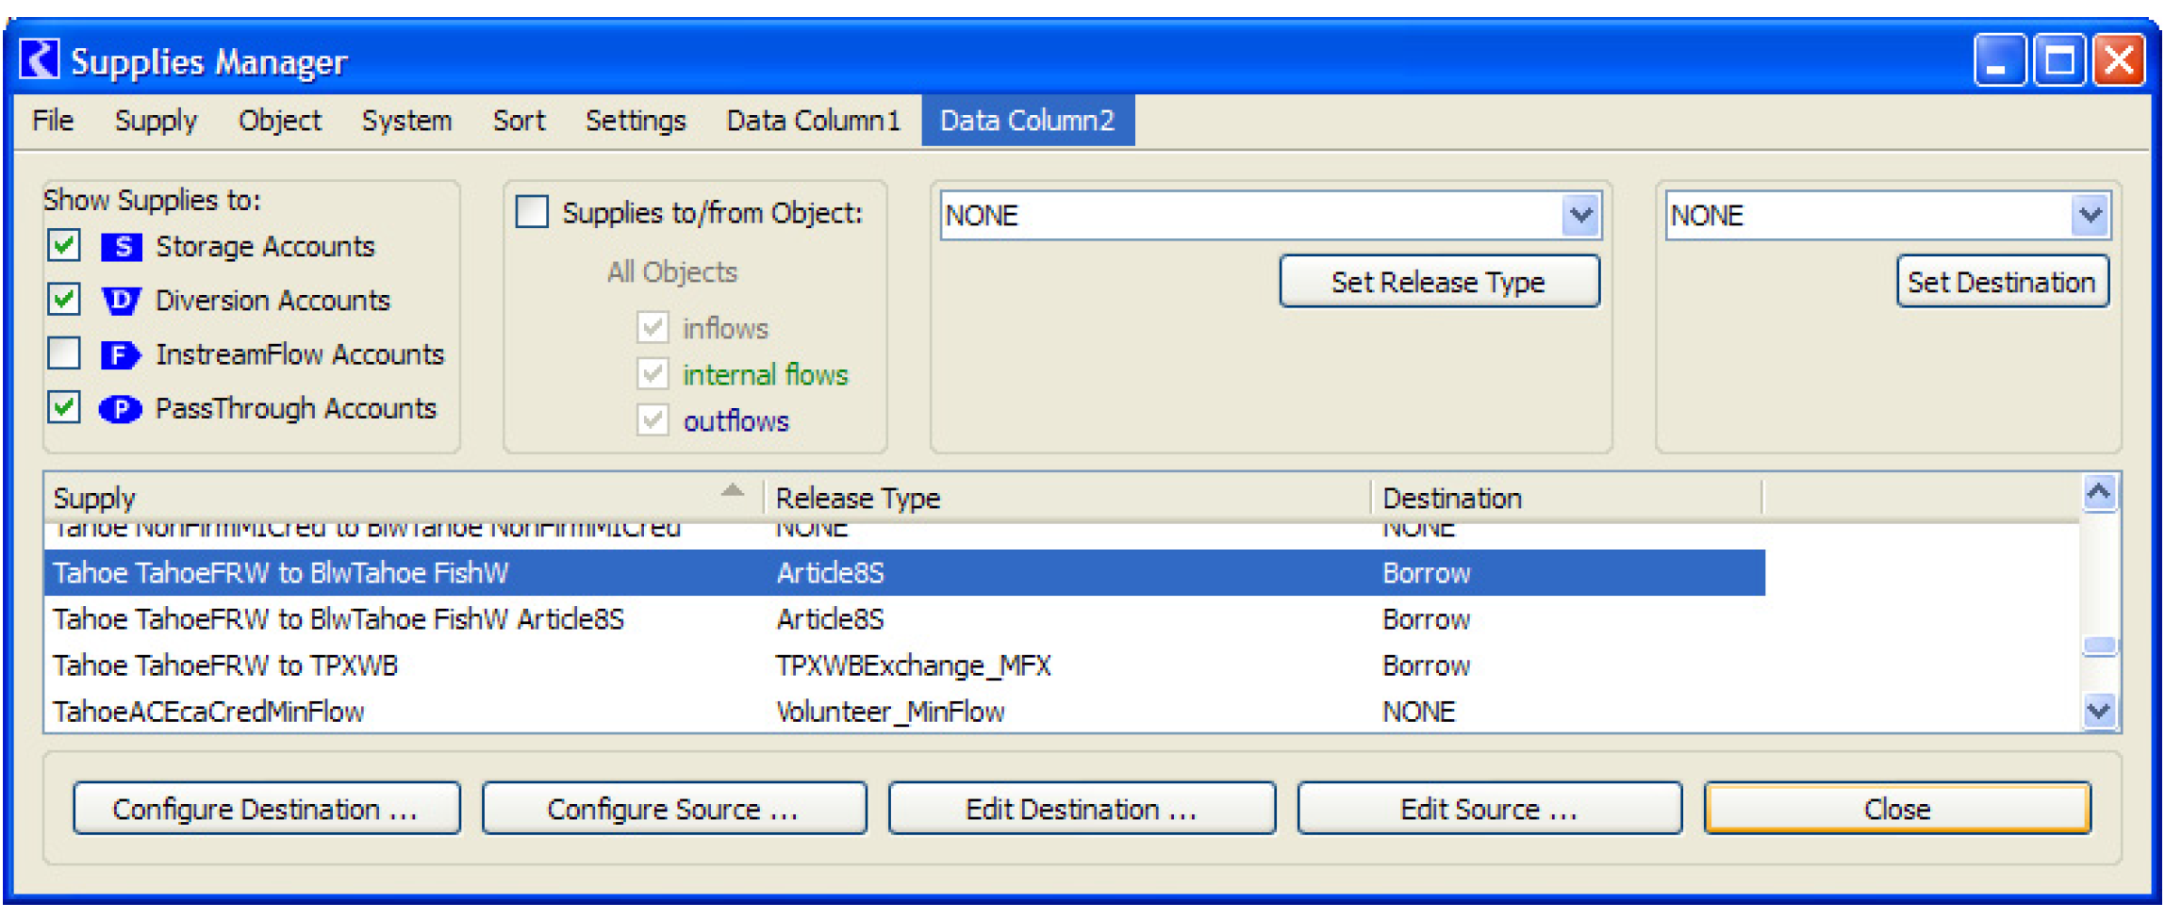This screenshot has width=2165, height=919.
Task: Uncheck the Storage Accounts checkbox
Action: tap(64, 247)
